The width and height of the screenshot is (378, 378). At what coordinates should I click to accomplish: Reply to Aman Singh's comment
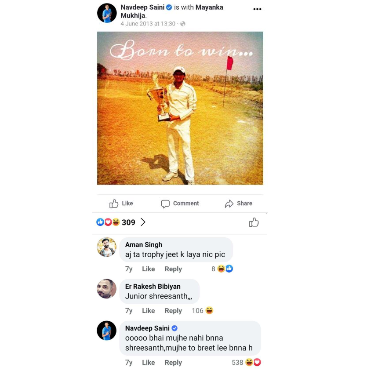(173, 269)
